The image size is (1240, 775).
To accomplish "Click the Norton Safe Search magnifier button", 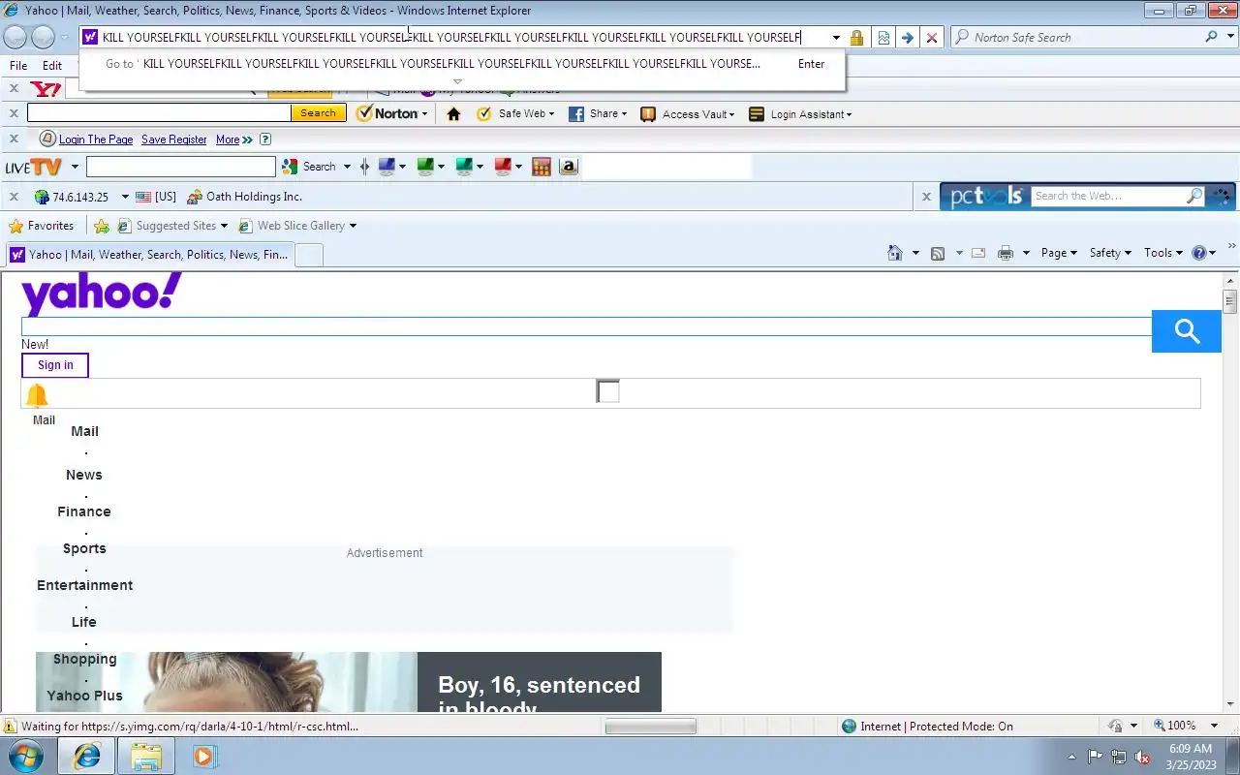I will point(1211,37).
